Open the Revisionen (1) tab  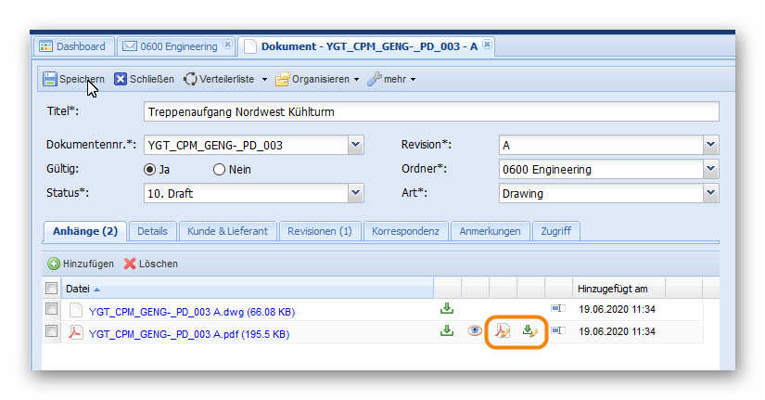319,231
